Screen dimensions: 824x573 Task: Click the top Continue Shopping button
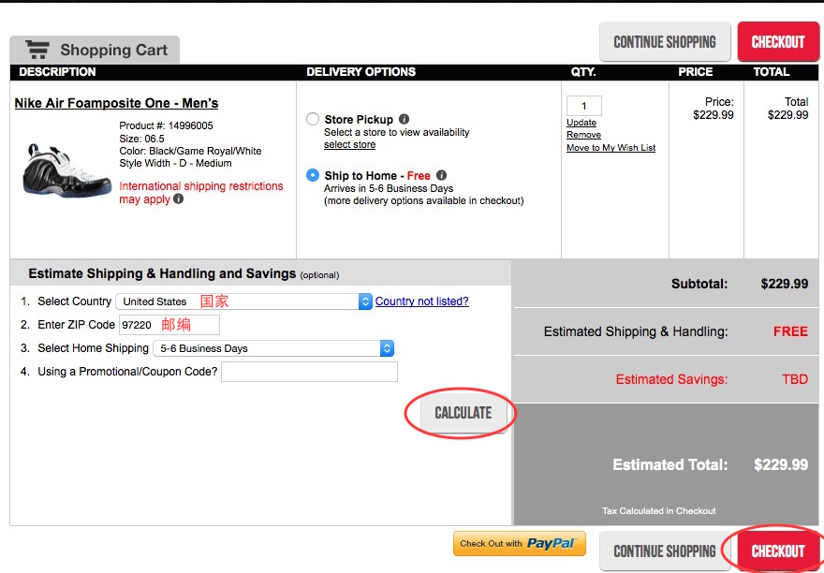(665, 41)
